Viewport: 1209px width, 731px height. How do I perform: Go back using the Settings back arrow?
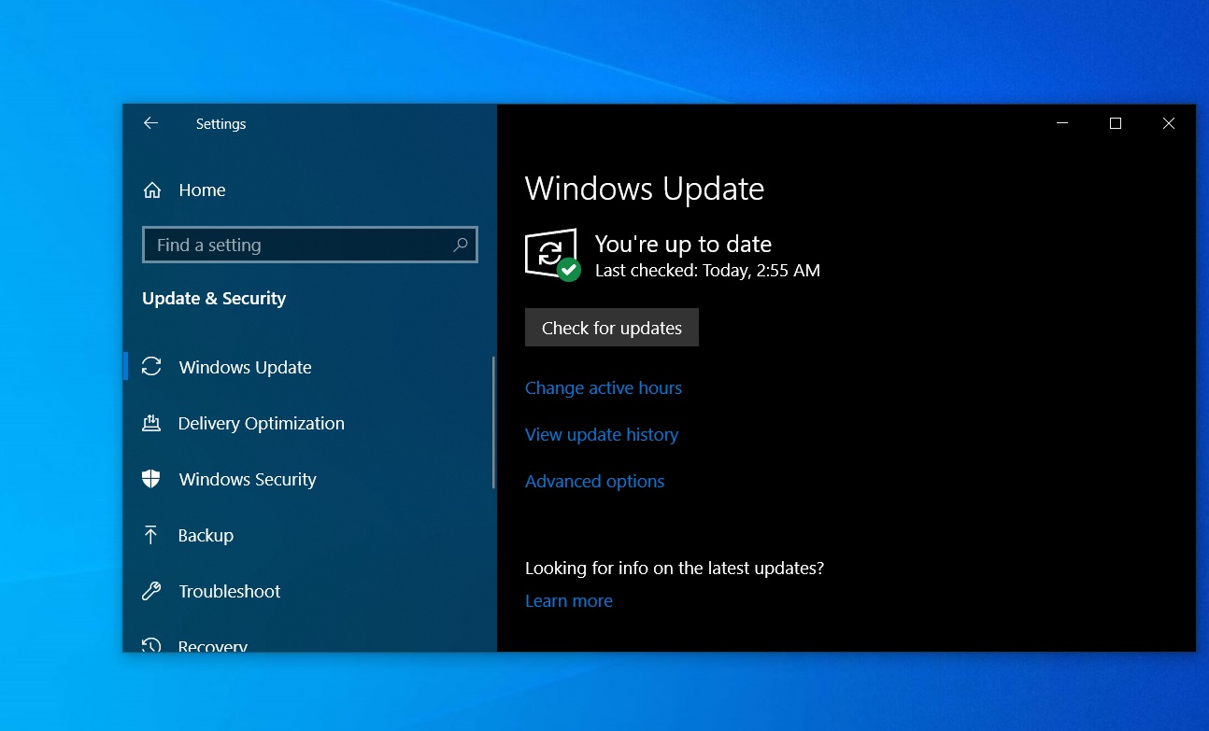coord(150,123)
